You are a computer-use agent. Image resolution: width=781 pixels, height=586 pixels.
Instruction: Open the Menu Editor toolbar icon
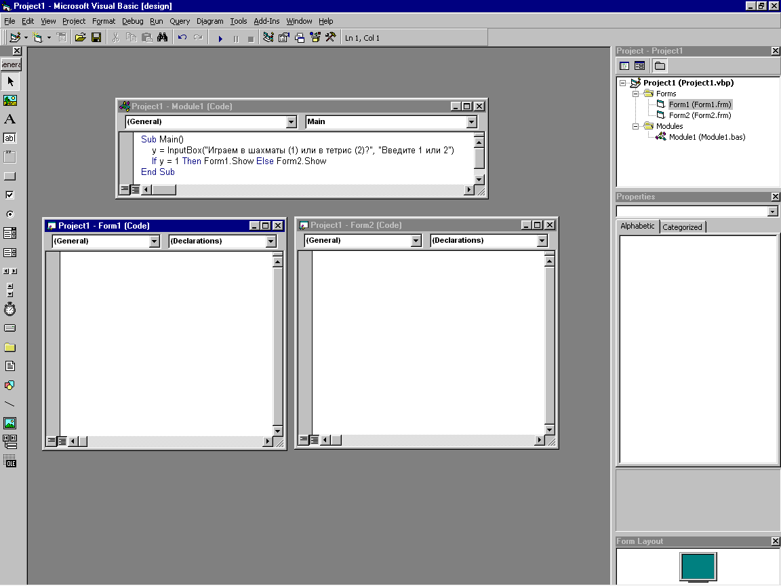pyautogui.click(x=61, y=38)
